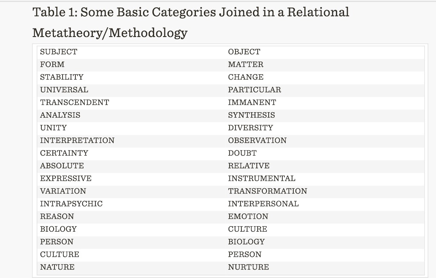Click the INSTRUMENTAL cell
The height and width of the screenshot is (278, 436).
tap(261, 179)
